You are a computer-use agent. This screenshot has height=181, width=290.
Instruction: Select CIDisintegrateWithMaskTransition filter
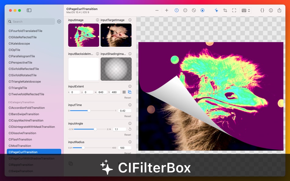[32, 127]
